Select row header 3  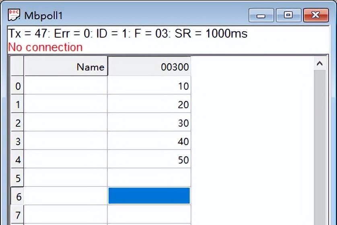(17, 142)
